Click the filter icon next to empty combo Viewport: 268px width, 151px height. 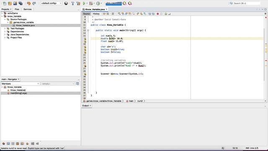point(77,84)
